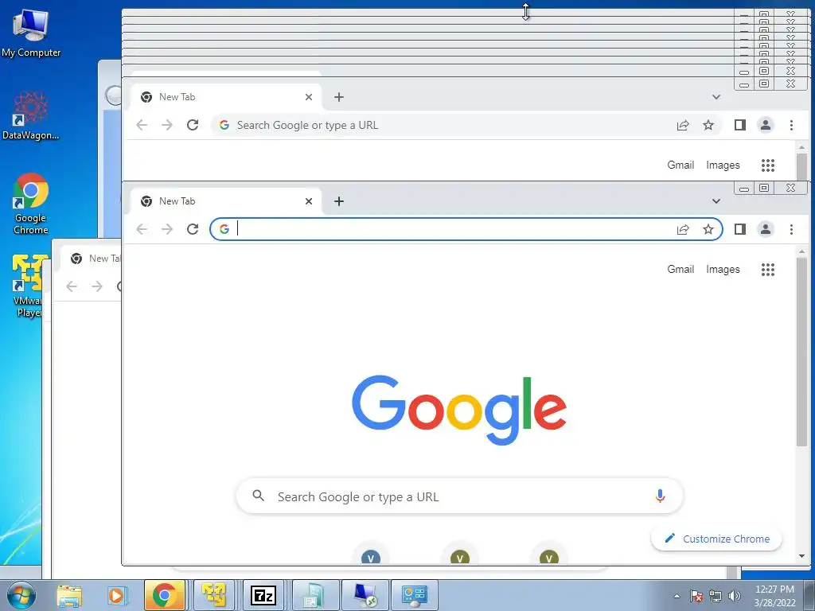
Task: Click Forward arrow in the front Chrome window
Action: click(167, 229)
